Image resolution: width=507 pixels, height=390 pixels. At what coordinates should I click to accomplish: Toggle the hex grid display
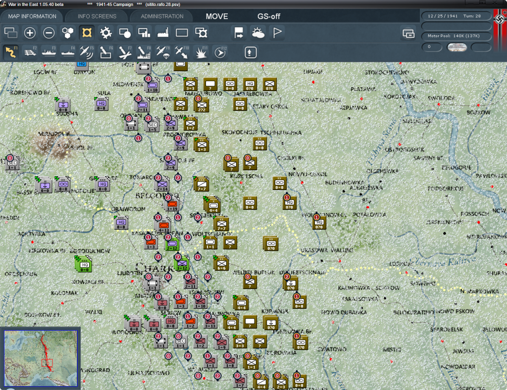click(x=68, y=33)
